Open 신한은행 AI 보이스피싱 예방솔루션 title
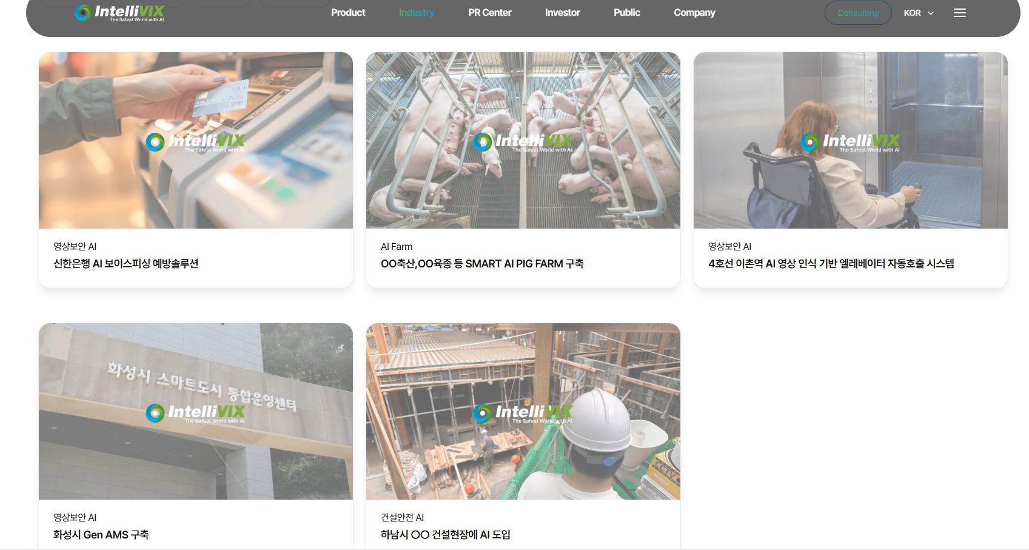This screenshot has width=1029, height=550. tap(126, 264)
